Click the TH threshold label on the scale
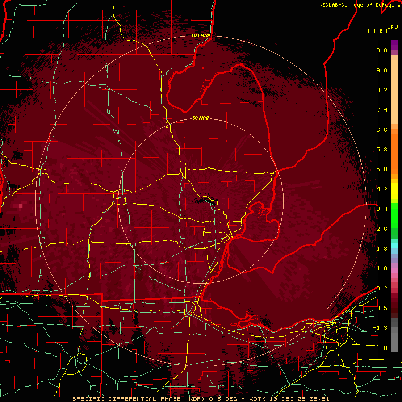The width and height of the screenshot is (402, 402). tap(384, 348)
